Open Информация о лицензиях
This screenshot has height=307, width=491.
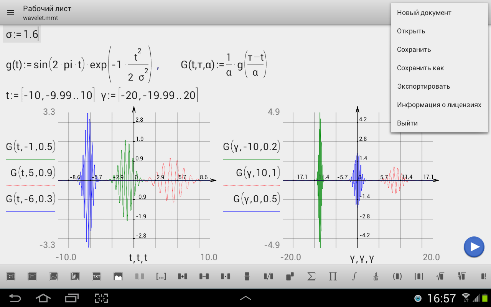click(439, 105)
